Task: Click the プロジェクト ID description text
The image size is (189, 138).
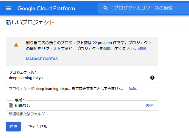Action: 66,89
